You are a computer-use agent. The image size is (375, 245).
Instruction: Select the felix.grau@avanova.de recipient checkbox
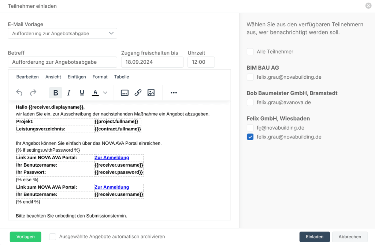point(250,103)
